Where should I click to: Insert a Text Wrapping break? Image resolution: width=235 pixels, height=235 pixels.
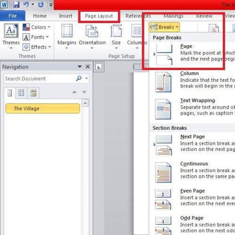point(192,109)
